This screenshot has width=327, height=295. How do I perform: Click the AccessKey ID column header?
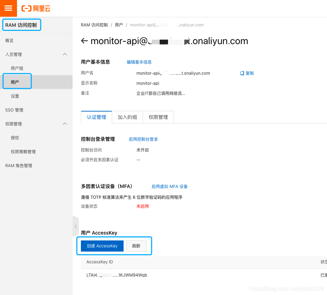[100, 262]
